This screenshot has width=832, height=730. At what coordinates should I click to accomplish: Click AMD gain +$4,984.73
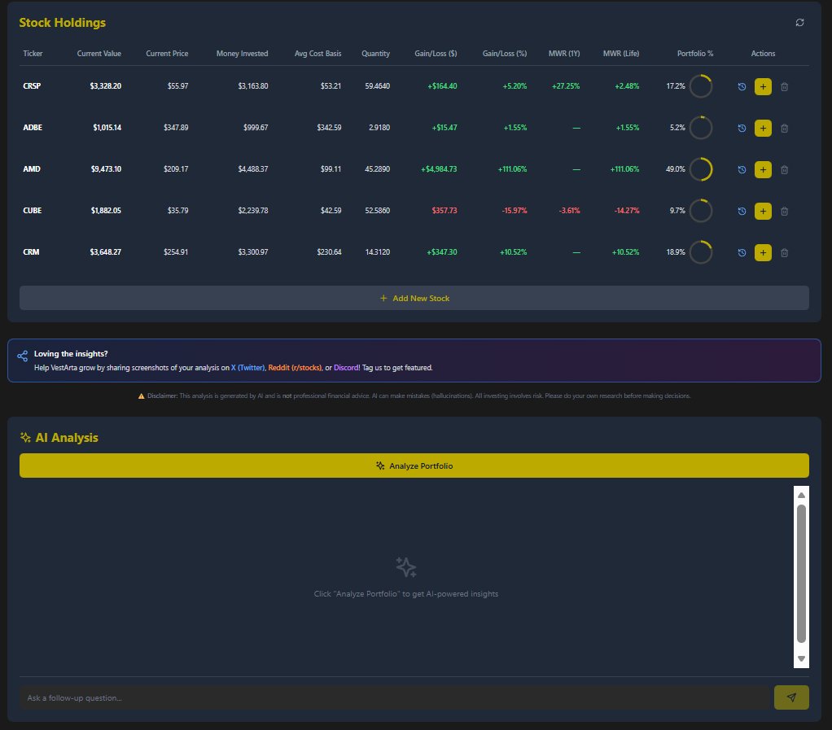pyautogui.click(x=439, y=168)
